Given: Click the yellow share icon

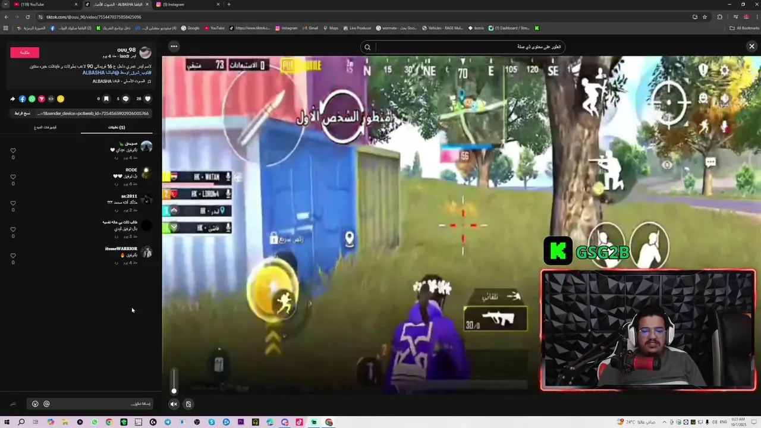Looking at the screenshot, I should [61, 99].
